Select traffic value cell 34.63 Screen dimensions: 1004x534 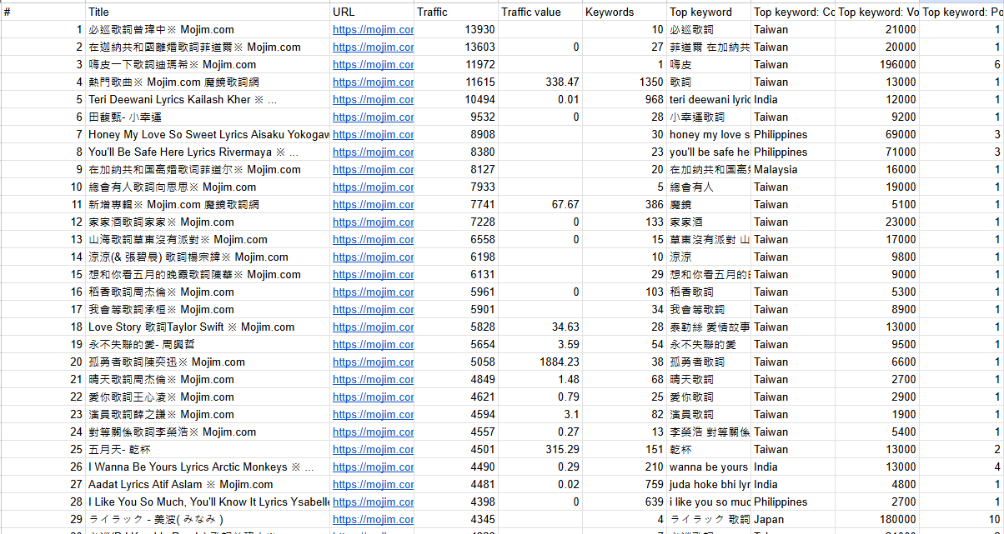(x=540, y=327)
